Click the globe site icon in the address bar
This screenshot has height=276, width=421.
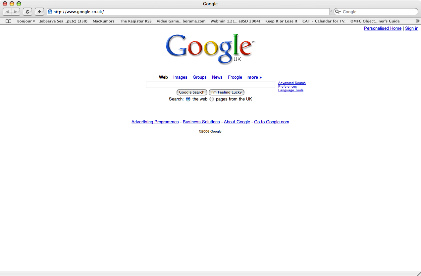[x=50, y=12]
